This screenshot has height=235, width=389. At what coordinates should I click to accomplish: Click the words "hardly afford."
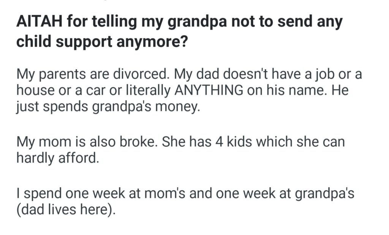(57, 158)
